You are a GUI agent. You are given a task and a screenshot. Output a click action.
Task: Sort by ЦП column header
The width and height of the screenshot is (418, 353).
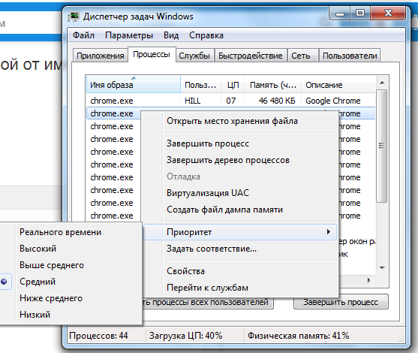pos(233,85)
